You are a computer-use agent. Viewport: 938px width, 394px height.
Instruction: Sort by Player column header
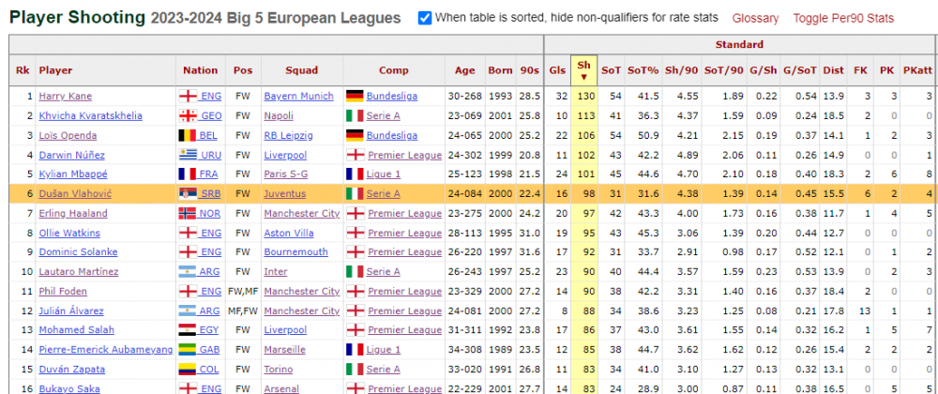click(x=55, y=70)
